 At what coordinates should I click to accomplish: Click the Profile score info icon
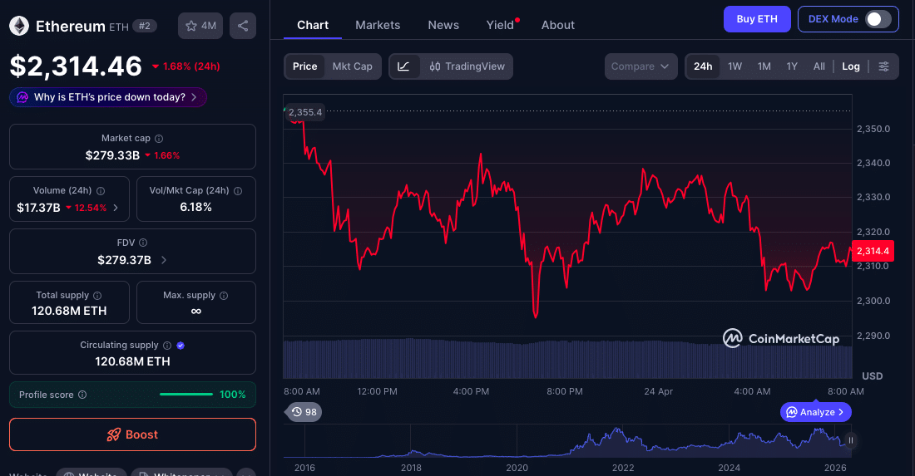pos(82,395)
